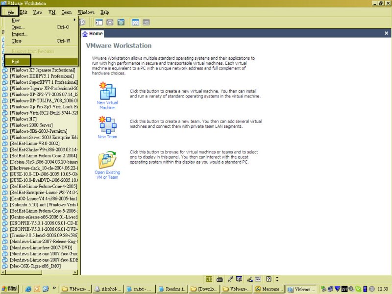Viewport: 392px width, 294px height.
Task: Click the 12:30 taskbar clock
Action: click(x=383, y=289)
